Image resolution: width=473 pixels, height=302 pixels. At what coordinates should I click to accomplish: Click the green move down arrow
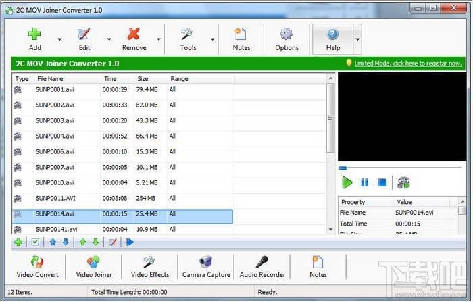[96, 242]
